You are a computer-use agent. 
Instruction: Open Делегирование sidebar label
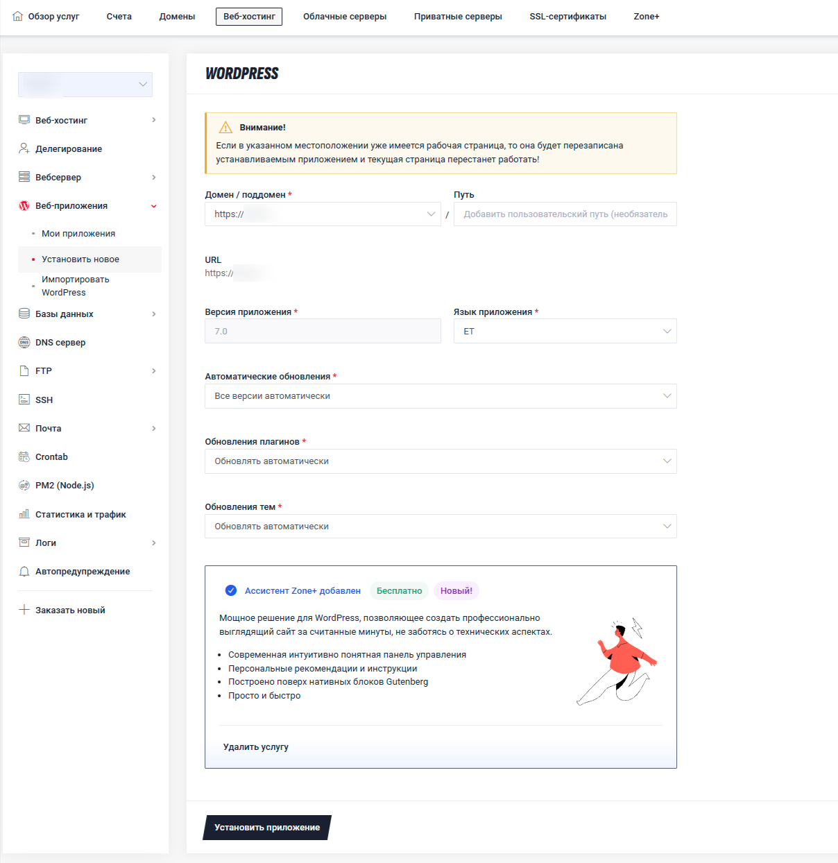point(69,148)
